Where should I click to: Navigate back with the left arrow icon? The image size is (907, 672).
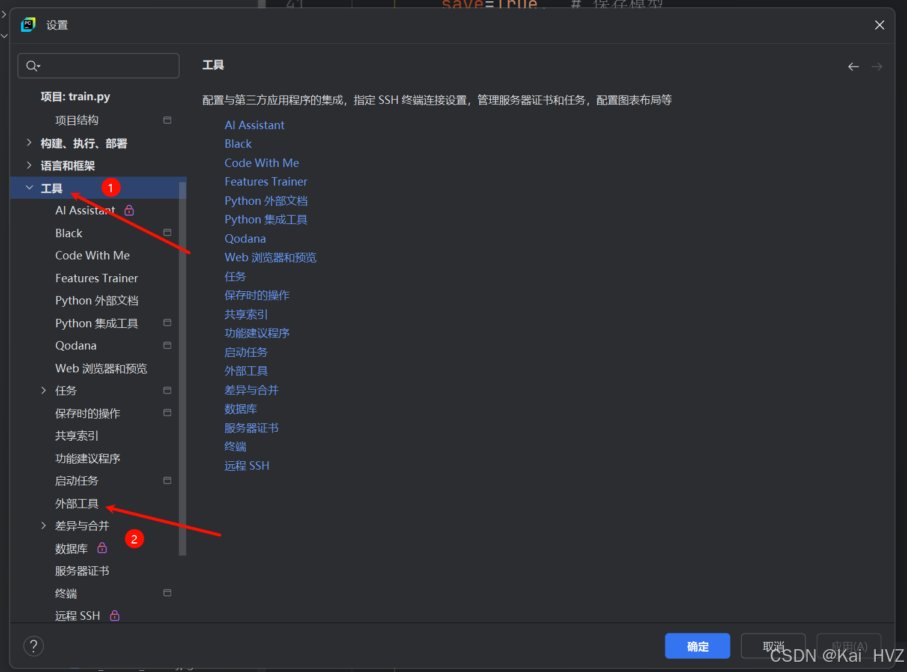coord(853,67)
